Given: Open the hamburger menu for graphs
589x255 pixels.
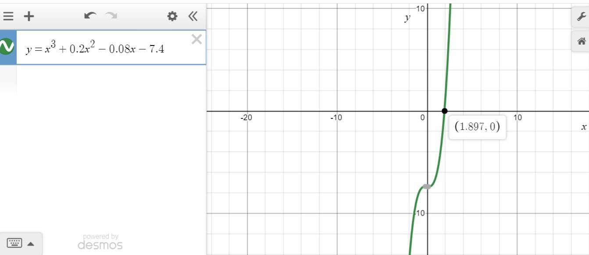Looking at the screenshot, I should point(8,16).
